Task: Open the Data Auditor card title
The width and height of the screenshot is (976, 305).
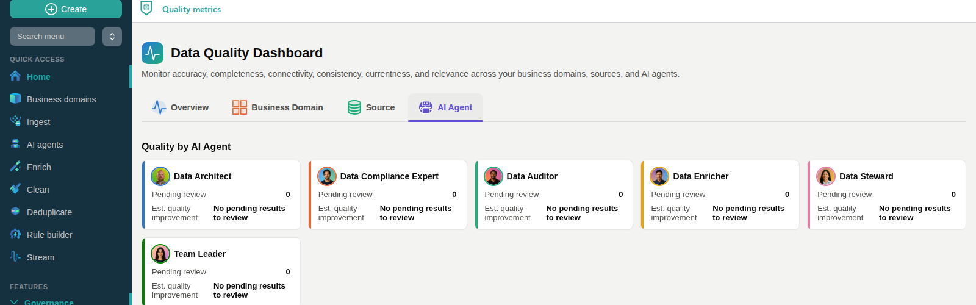Action: (x=532, y=176)
